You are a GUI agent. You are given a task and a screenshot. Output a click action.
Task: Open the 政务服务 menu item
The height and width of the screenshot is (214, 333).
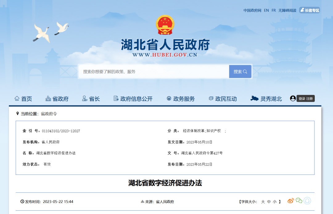point(184,98)
